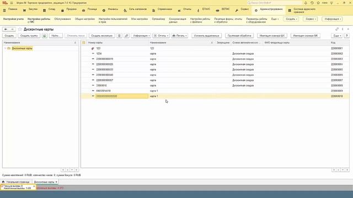Expand the Сервис dropdown in navigation bar

click(x=310, y=19)
